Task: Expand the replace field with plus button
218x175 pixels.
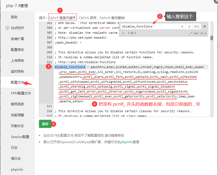Action: coord(123,33)
